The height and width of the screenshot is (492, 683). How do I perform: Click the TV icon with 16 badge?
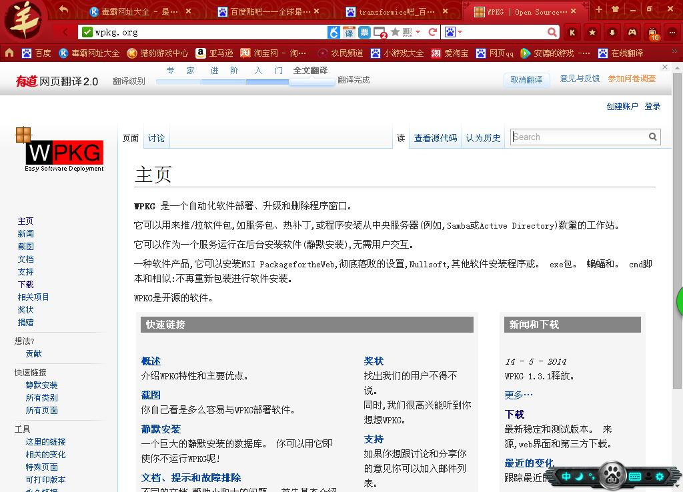653,33
